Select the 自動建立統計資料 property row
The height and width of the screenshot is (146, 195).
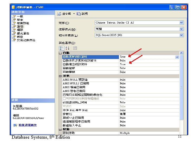tap(121, 64)
